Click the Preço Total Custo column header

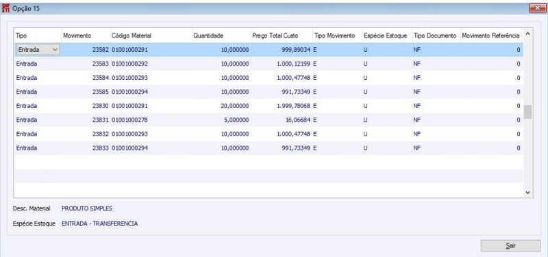[x=282, y=36]
